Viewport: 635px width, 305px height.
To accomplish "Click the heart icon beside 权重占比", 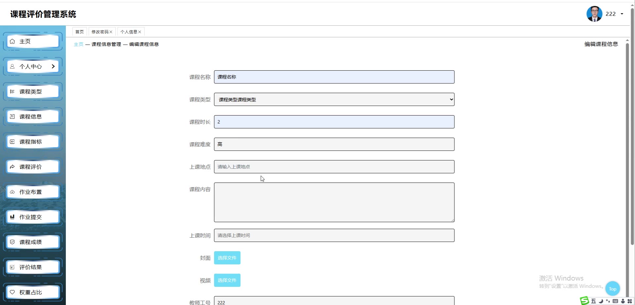I will (x=12, y=292).
